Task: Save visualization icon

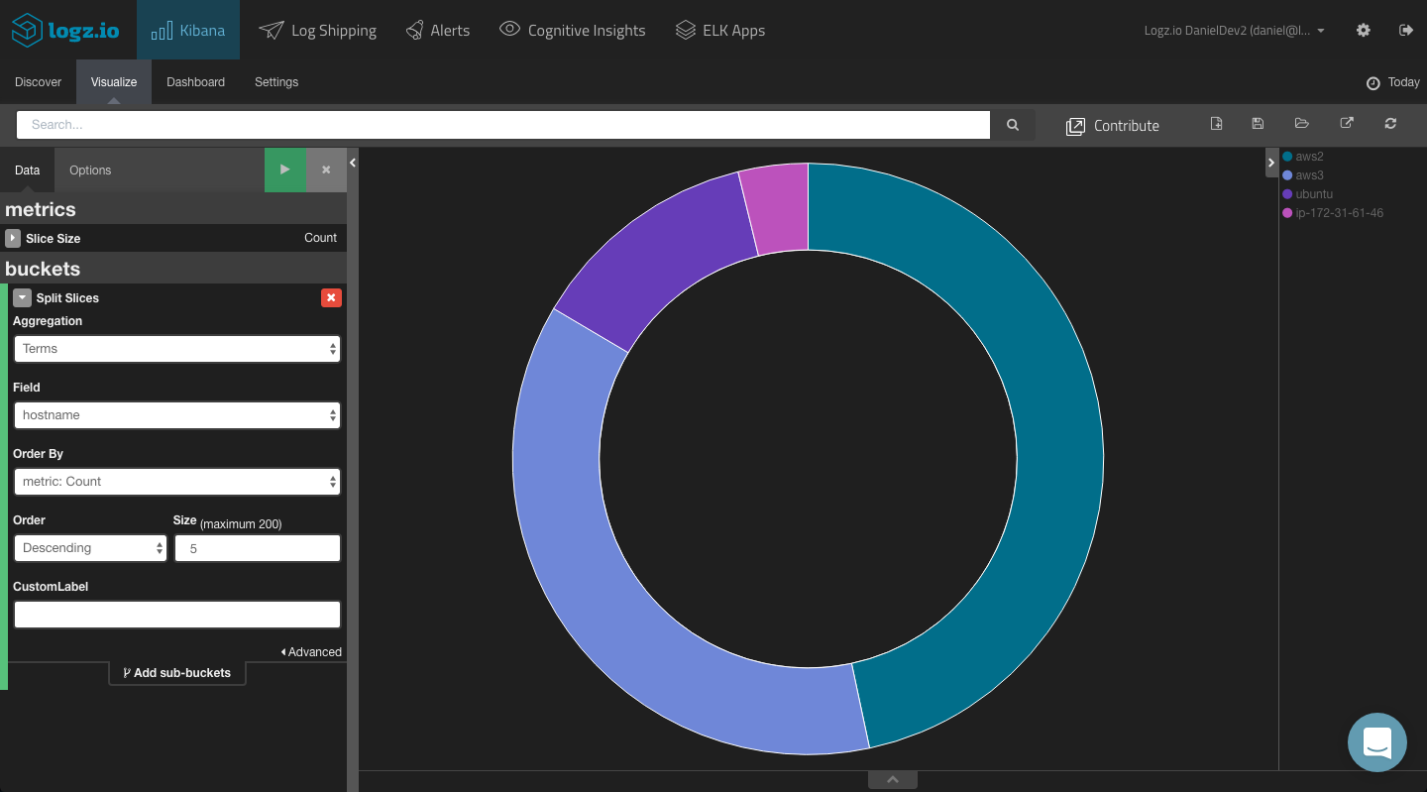Action: [x=1258, y=124]
